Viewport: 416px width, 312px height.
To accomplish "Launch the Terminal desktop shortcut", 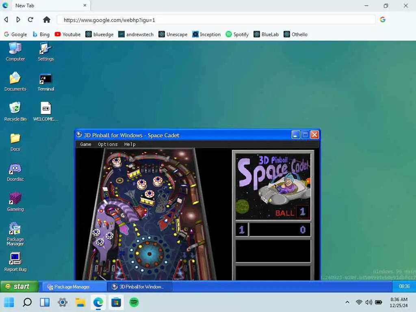I will [45, 82].
